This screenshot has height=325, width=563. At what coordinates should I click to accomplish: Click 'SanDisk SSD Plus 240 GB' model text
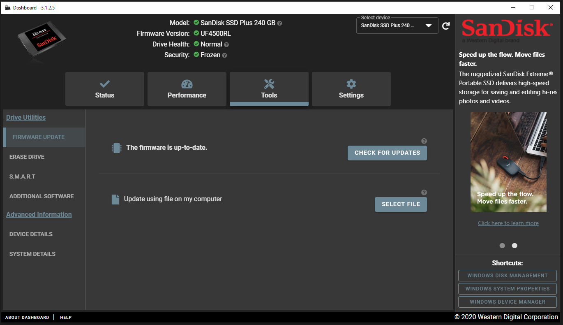coord(238,23)
